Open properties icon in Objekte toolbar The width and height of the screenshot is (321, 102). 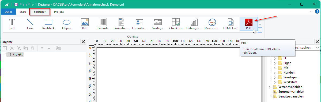pyautogui.click(x=5, y=48)
